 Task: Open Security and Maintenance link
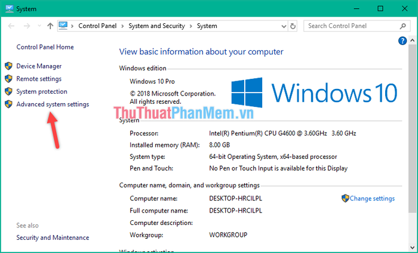coord(53,237)
